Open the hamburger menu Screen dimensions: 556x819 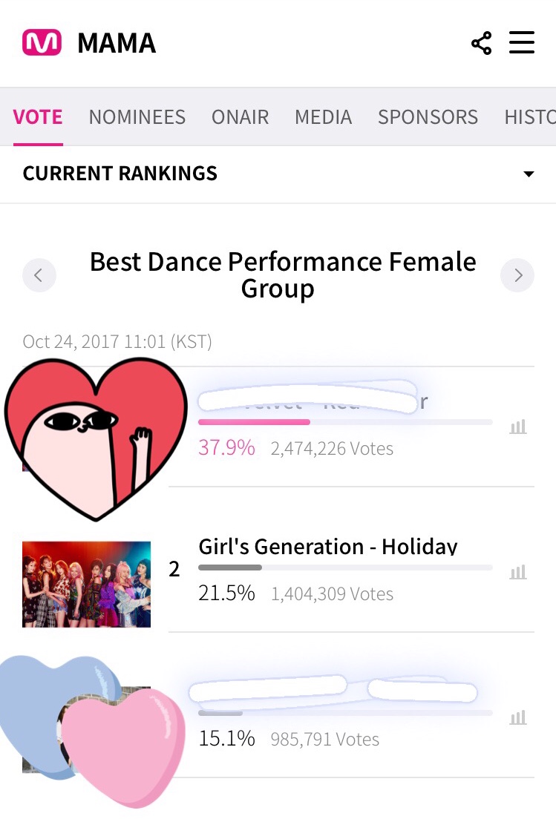point(522,42)
